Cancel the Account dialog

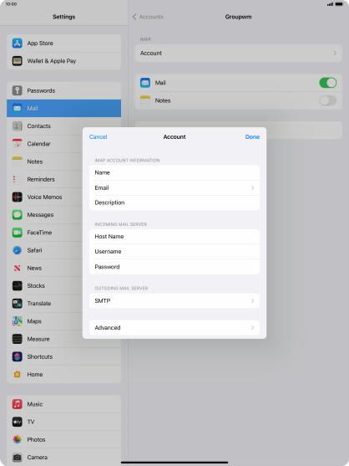99,136
